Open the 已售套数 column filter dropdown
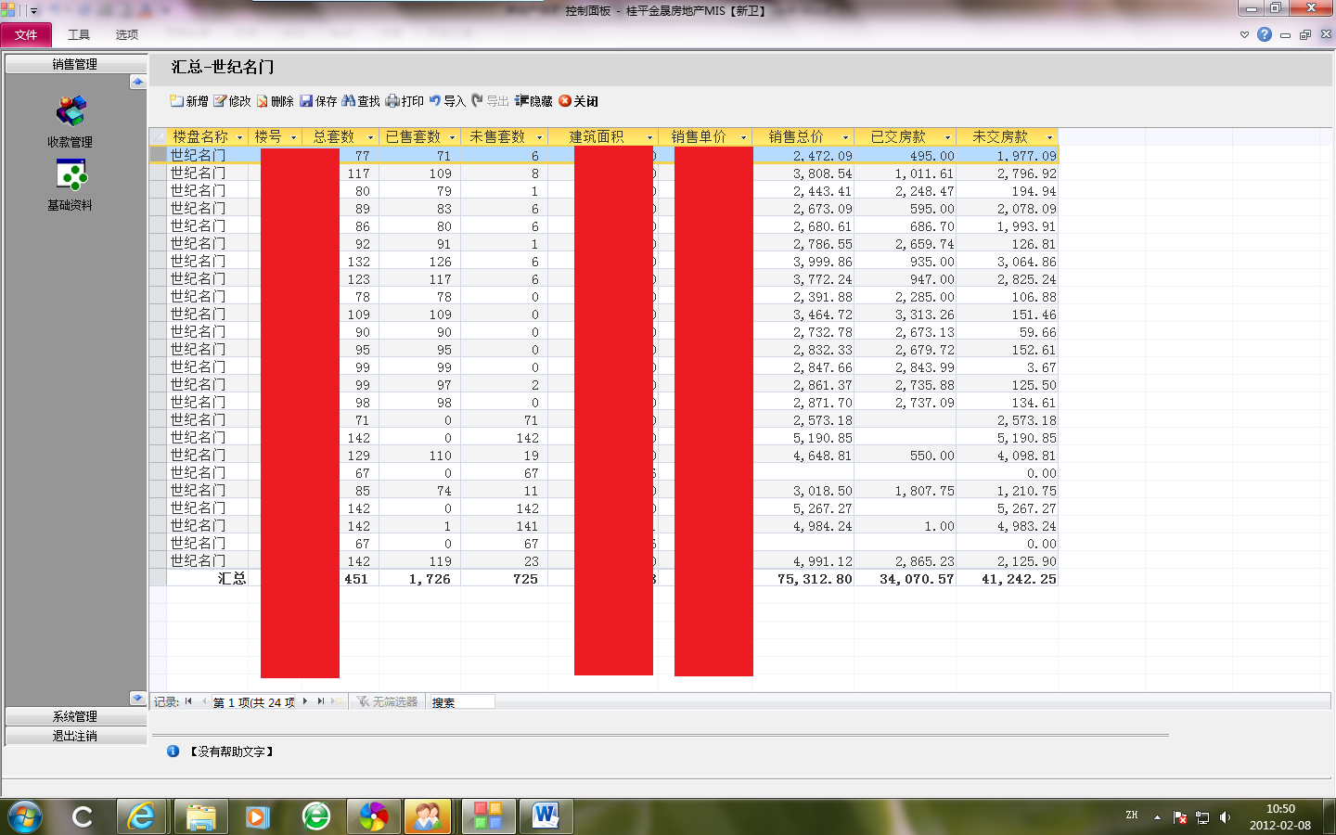This screenshot has width=1336, height=835. [x=453, y=137]
